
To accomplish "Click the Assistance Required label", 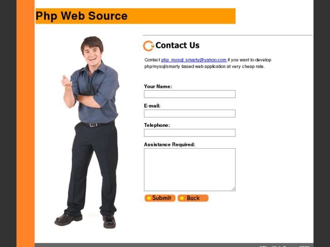I will [x=169, y=145].
